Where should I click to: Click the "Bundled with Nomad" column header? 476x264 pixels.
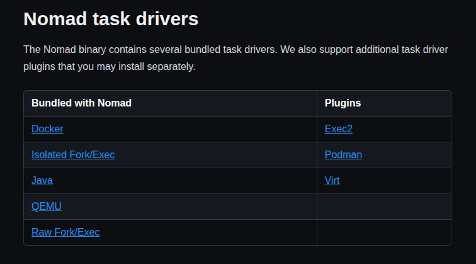pyautogui.click(x=81, y=103)
